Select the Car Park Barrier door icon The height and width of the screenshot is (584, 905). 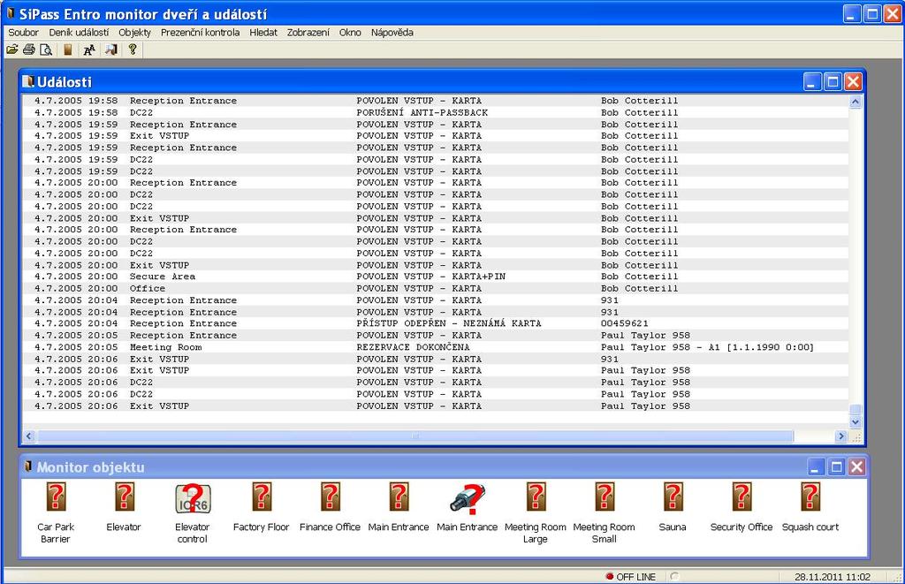pyautogui.click(x=56, y=497)
